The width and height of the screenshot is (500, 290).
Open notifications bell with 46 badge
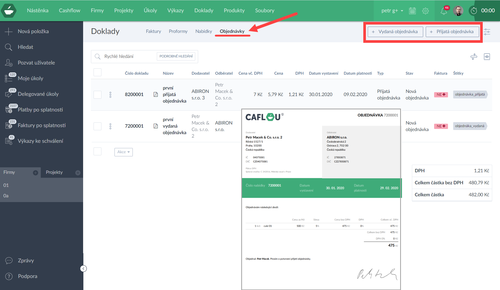pyautogui.click(x=444, y=11)
